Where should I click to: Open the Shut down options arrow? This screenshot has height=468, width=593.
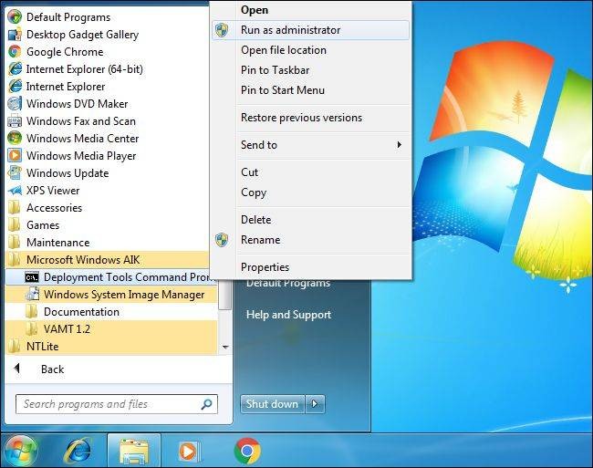[315, 404]
